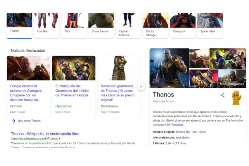Open the Josh Brolin link
The image size is (249, 166).
182,138
